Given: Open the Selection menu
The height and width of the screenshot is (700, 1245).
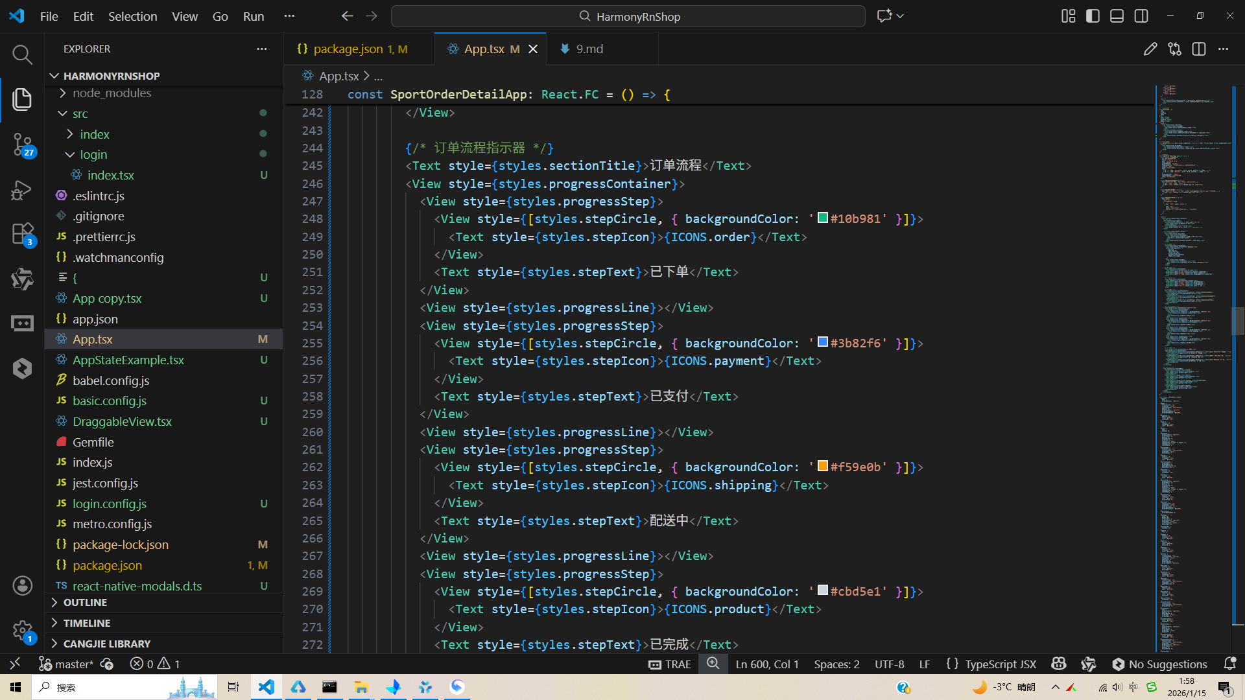Looking at the screenshot, I should 132,16.
